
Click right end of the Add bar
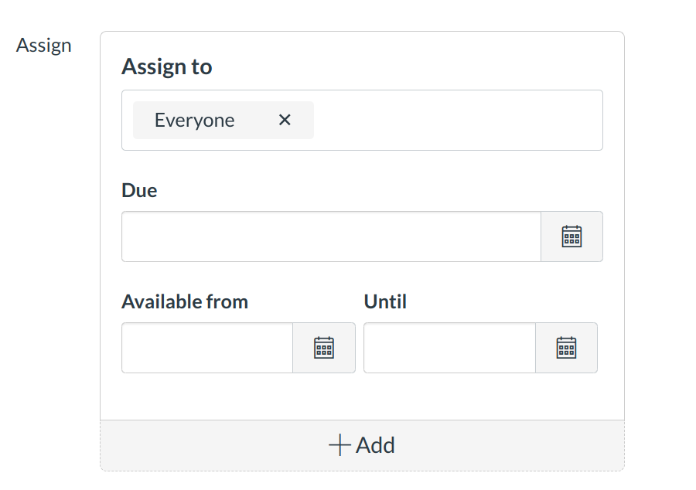click(x=572, y=445)
